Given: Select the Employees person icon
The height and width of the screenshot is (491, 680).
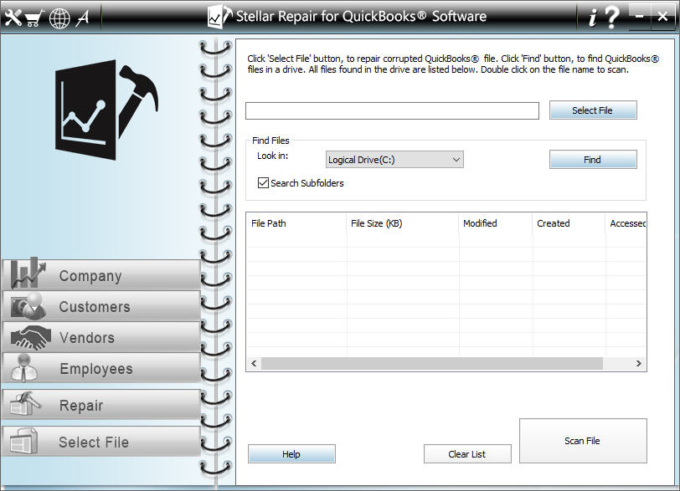Looking at the screenshot, I should 25,369.
